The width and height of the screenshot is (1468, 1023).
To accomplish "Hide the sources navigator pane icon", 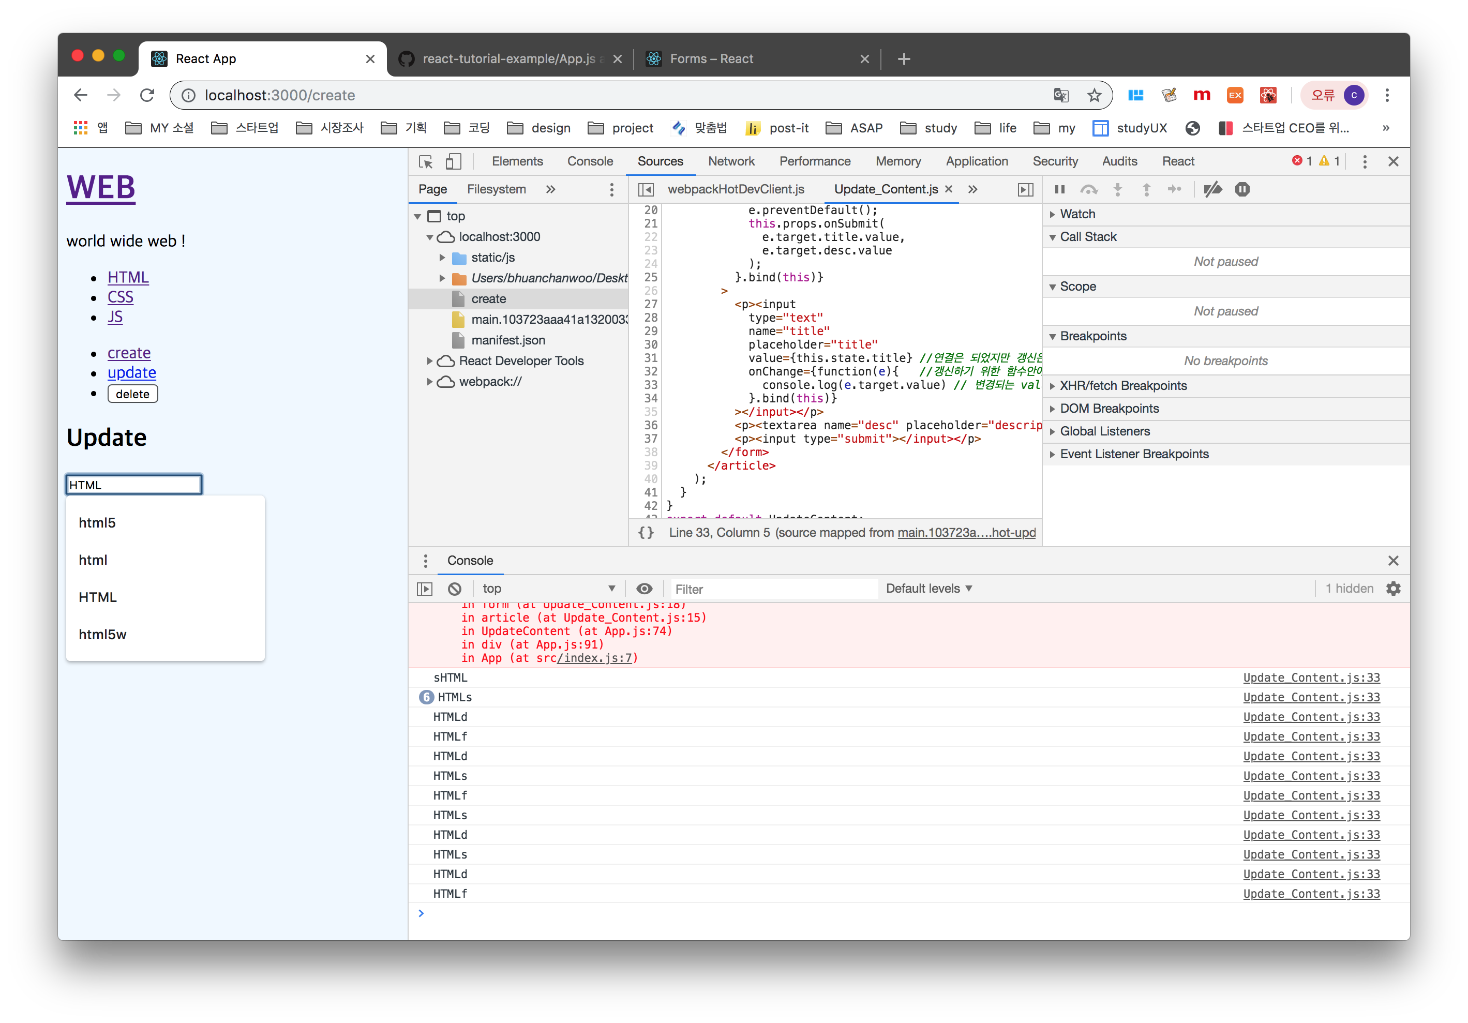I will [x=647, y=190].
